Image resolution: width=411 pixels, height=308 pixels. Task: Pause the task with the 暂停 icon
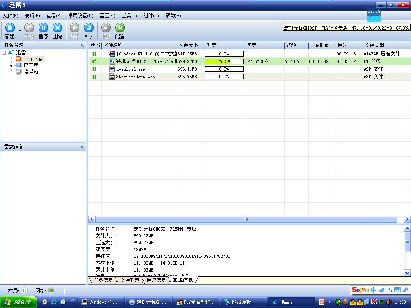click(43, 28)
